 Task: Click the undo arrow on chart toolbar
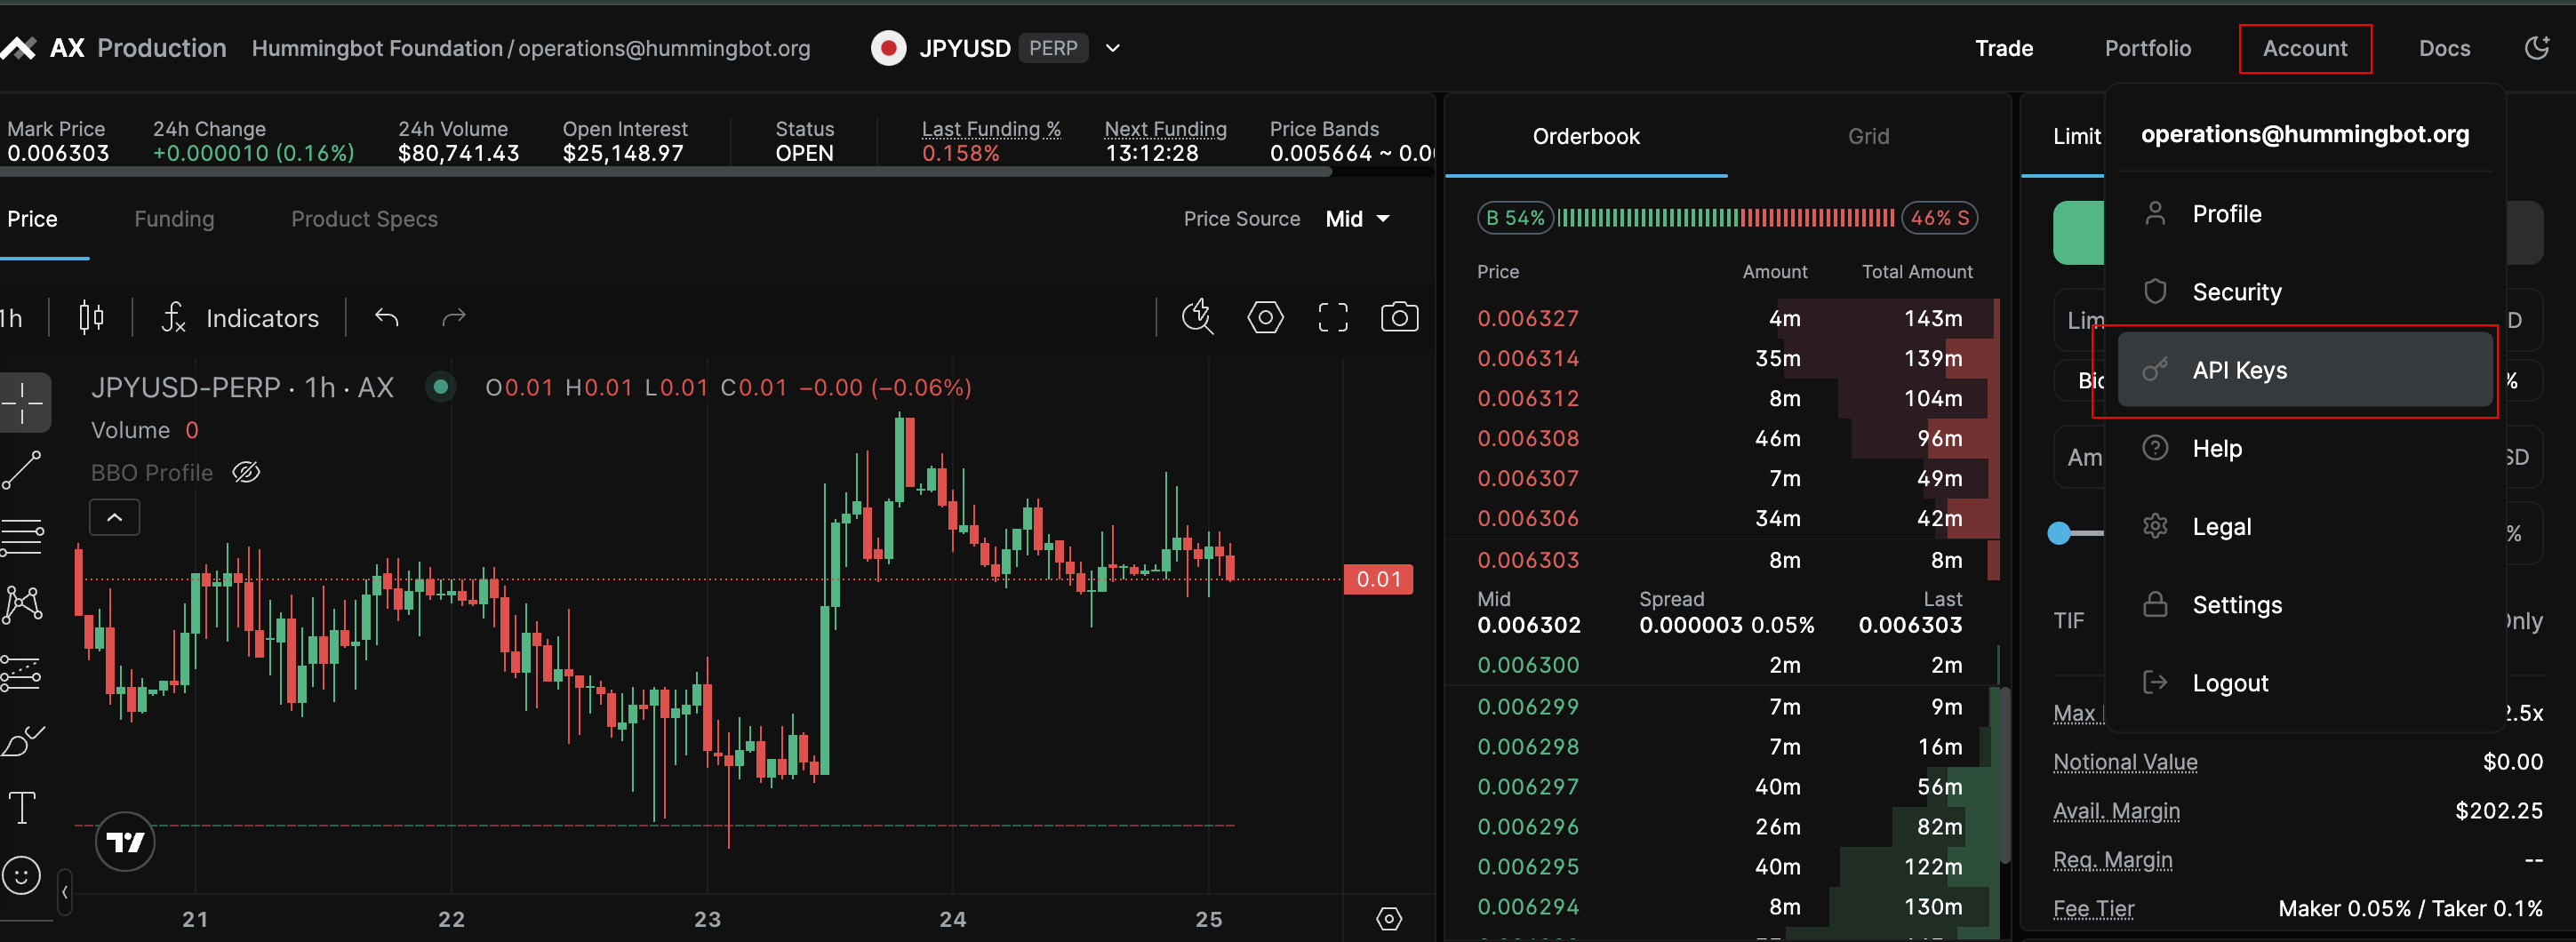point(387,318)
